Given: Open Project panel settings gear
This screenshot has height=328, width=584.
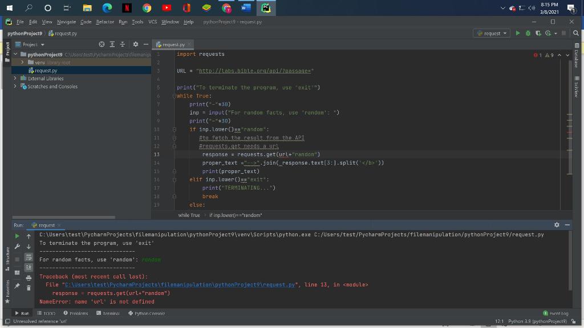Looking at the screenshot, I should point(136,44).
